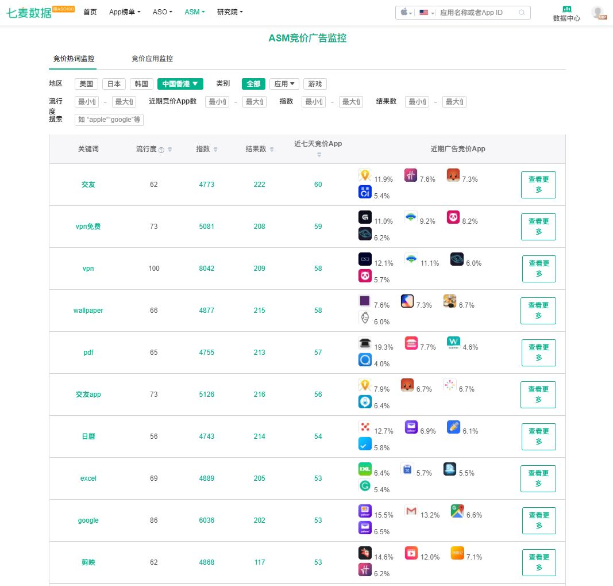Expand the 中国香港 region dropdown
613x586 pixels.
(180, 84)
